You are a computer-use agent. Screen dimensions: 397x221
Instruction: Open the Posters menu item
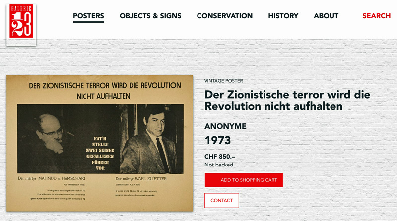[x=88, y=16]
